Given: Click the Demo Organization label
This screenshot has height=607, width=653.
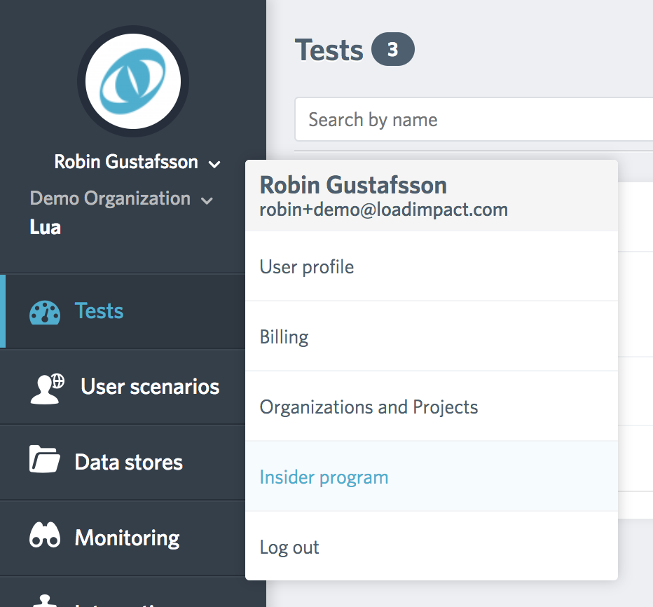Looking at the screenshot, I should [x=111, y=198].
